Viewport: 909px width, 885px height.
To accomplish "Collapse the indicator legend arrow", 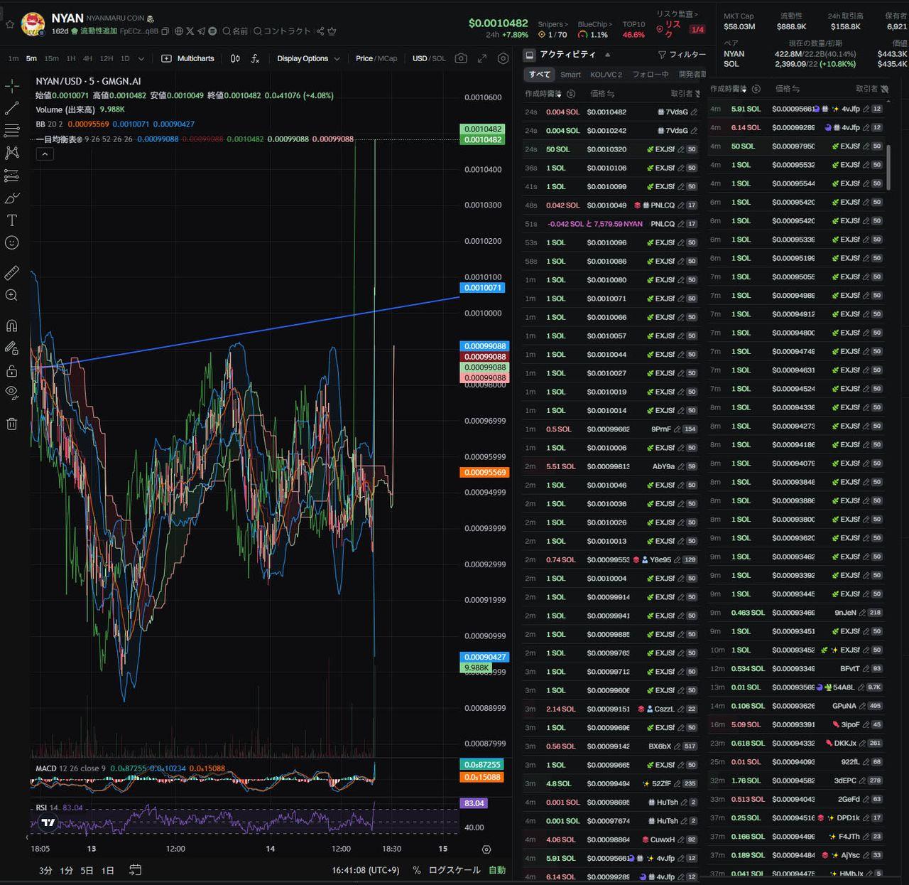I will point(45,154).
